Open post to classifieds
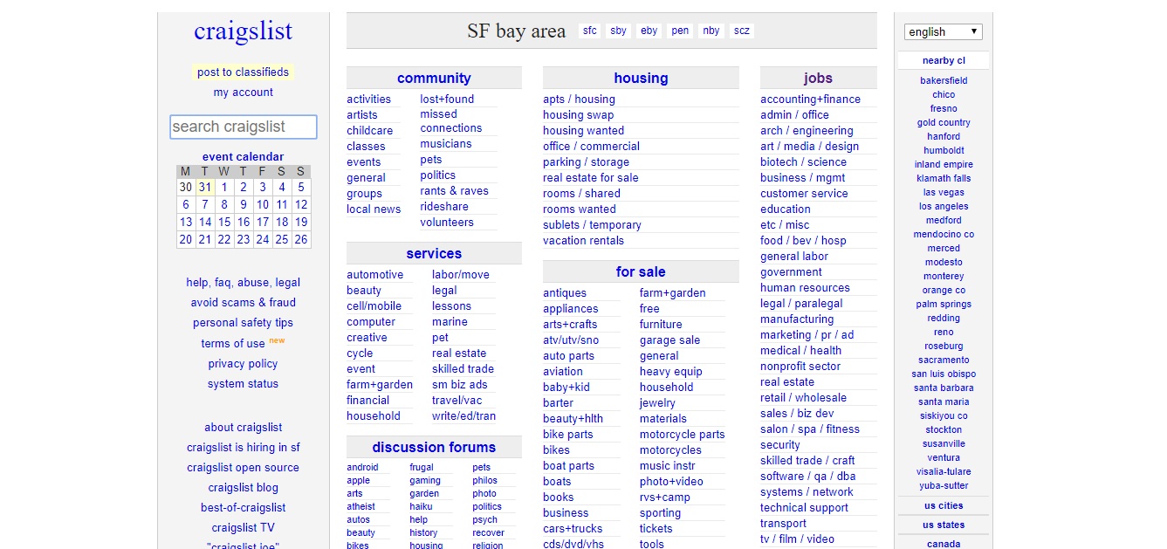Screen dimensions: 1167x549 pos(244,72)
